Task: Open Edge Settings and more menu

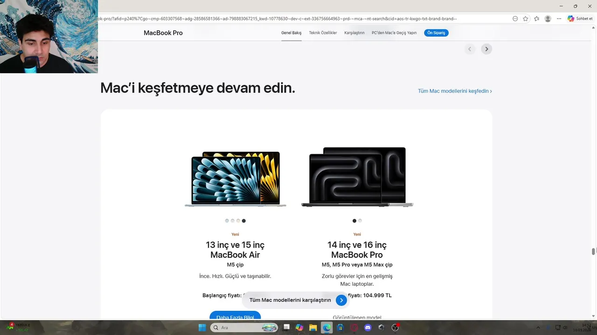Action: tap(559, 19)
